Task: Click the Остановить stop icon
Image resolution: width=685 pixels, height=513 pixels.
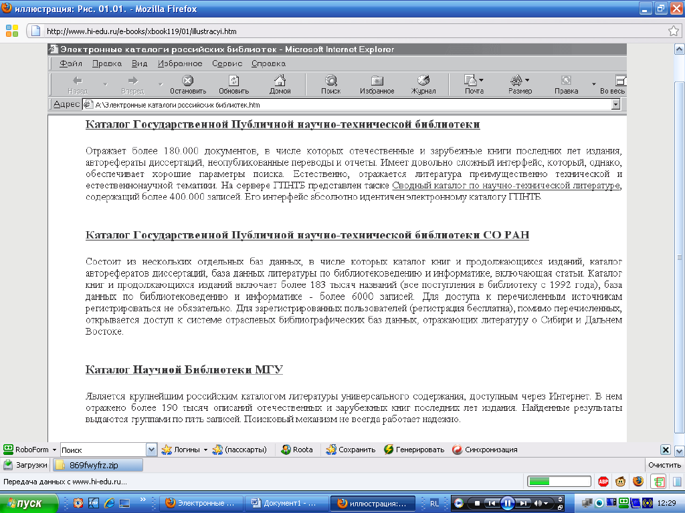Action: pyautogui.click(x=188, y=80)
